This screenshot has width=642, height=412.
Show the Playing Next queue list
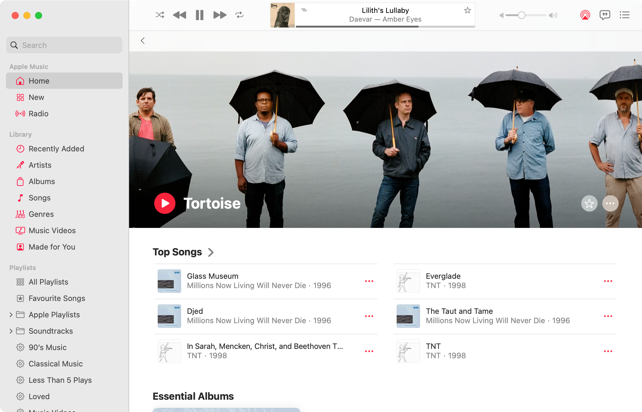pyautogui.click(x=624, y=15)
